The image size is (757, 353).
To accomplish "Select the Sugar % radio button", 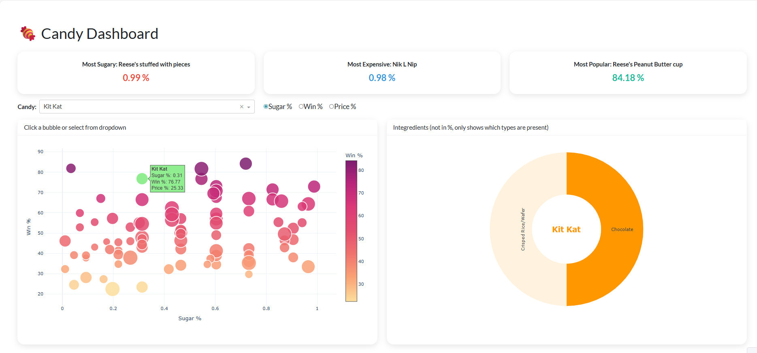I will [x=266, y=107].
